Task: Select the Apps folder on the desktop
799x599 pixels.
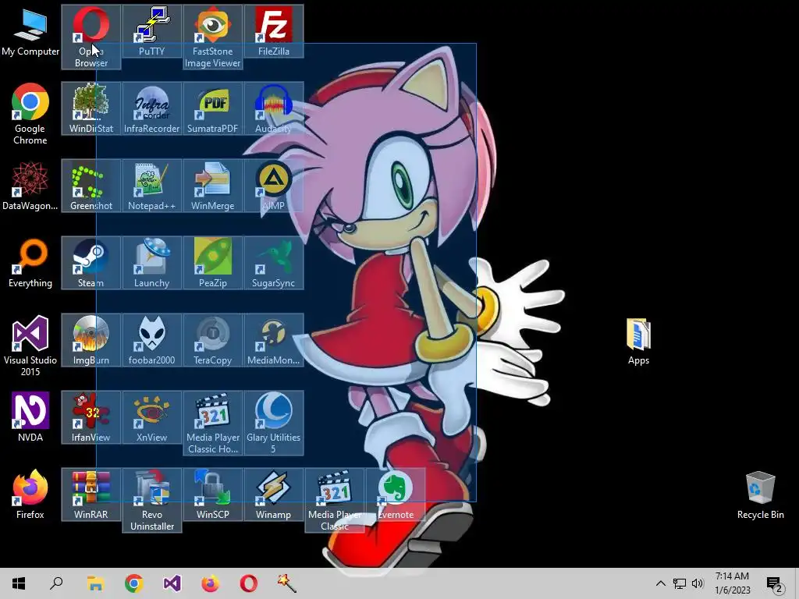Action: 638,342
